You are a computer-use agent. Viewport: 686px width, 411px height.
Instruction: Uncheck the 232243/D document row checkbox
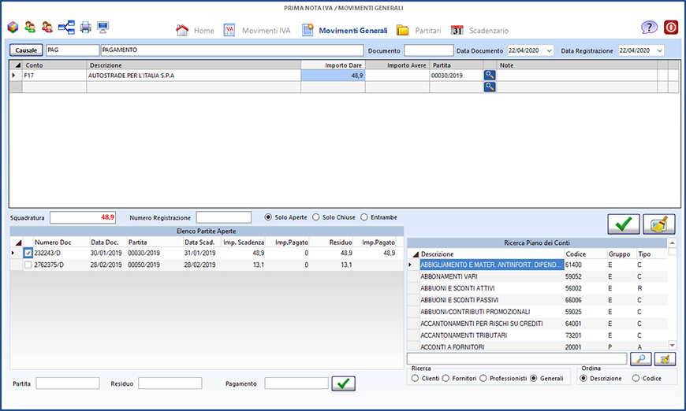click(x=28, y=254)
